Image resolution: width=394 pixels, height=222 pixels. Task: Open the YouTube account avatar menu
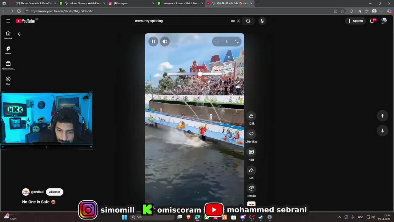pos(384,21)
